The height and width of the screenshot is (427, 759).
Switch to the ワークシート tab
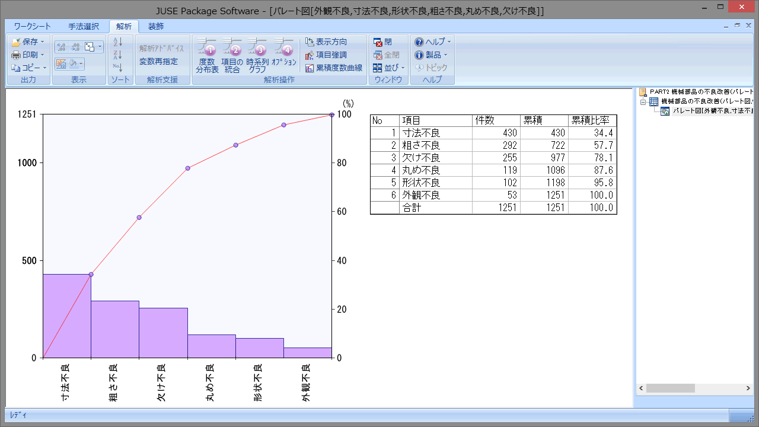(x=33, y=27)
